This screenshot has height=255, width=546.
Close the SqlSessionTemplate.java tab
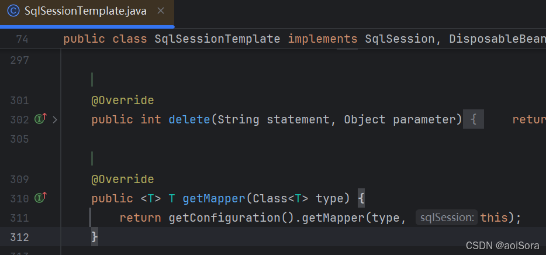161,11
